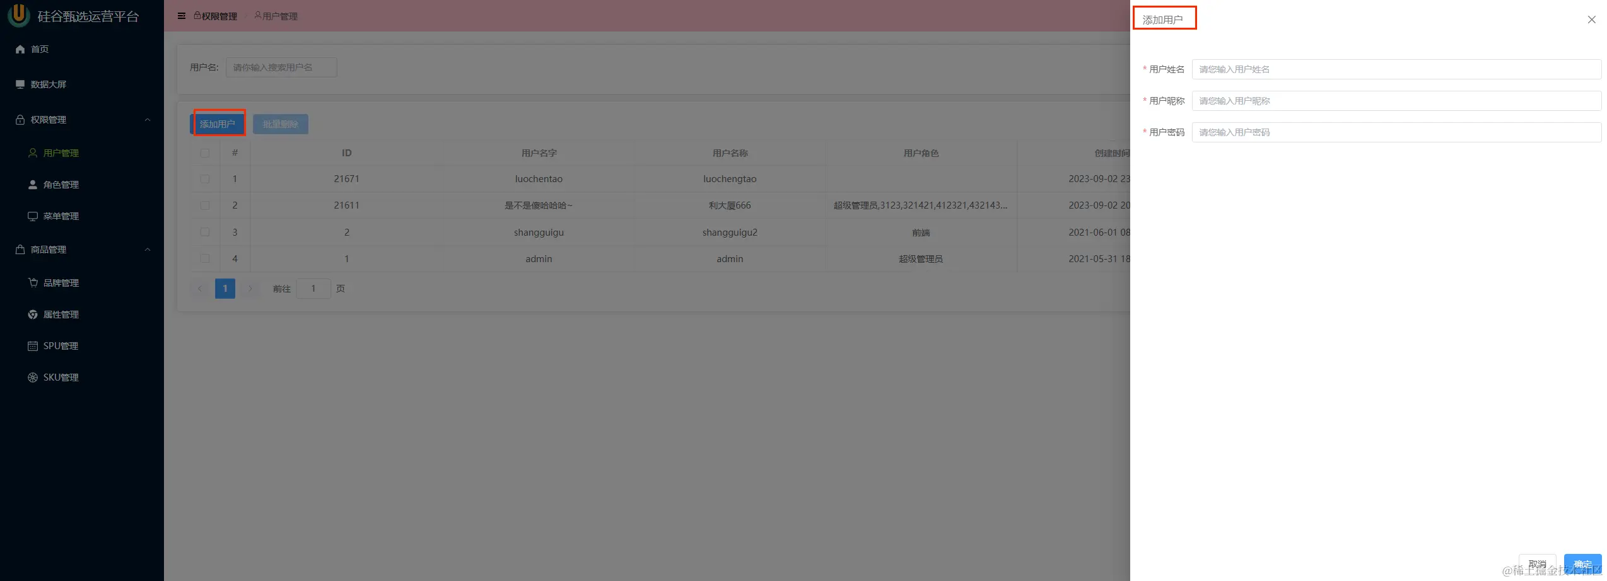The image size is (1607, 581).
Task: Click the SPU管理 calendar icon
Action: (x=33, y=345)
